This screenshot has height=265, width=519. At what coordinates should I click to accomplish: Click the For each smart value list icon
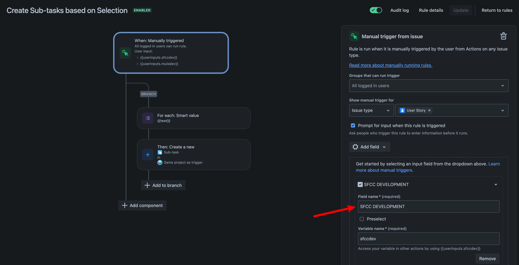[148, 118]
